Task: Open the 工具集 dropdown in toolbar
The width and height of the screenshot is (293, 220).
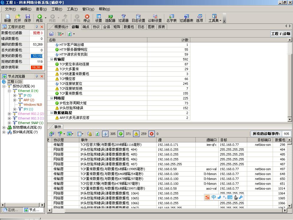Action: coord(215,18)
